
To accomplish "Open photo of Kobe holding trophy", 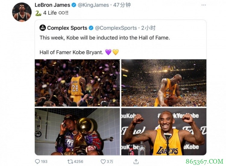I will point(77,132).
